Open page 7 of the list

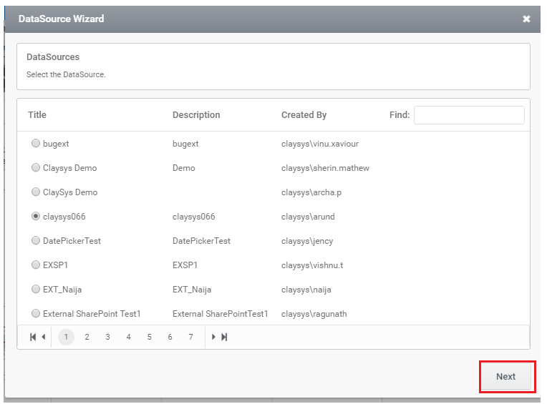coord(190,337)
